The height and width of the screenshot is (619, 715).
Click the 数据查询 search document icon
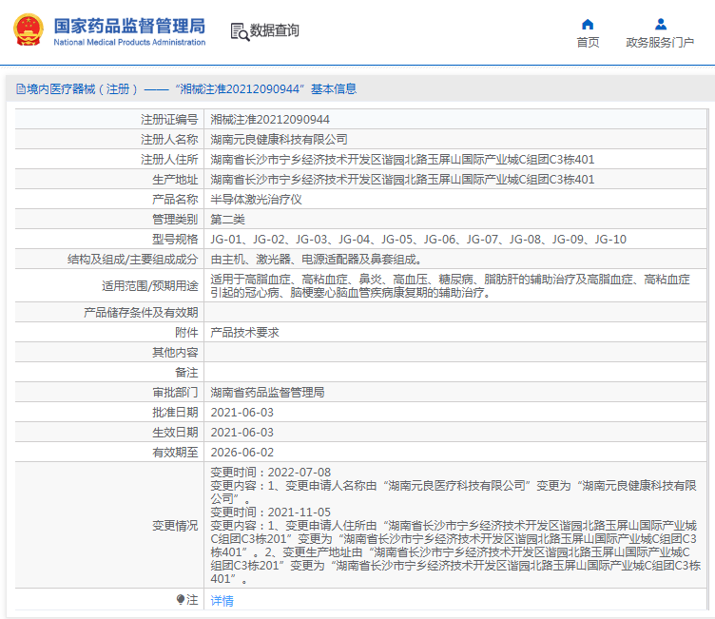240,31
